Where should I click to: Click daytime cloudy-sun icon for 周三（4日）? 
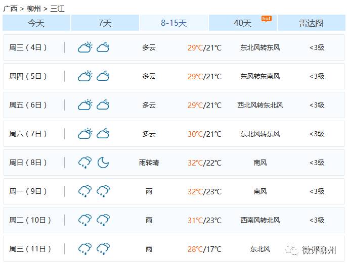85,47
